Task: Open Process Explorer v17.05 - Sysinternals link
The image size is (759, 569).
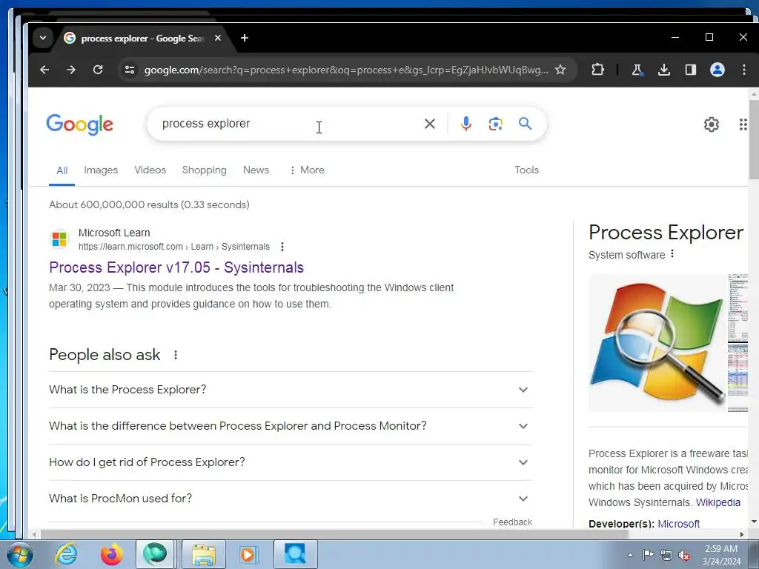Action: tap(176, 267)
